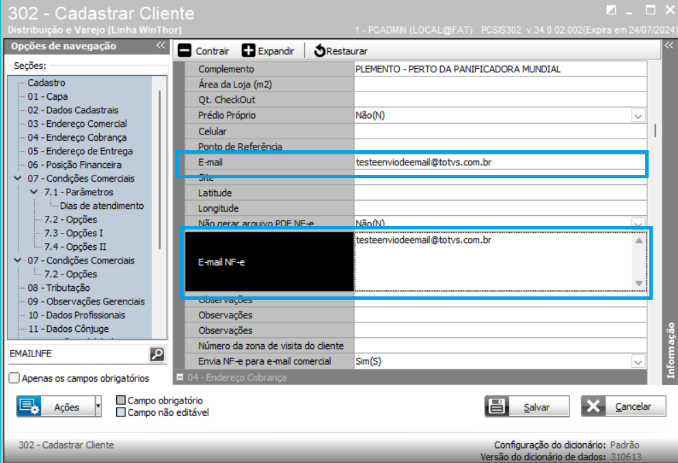Click inside the E-mail NF-e text area
This screenshot has width=678, height=463.
tap(493, 262)
